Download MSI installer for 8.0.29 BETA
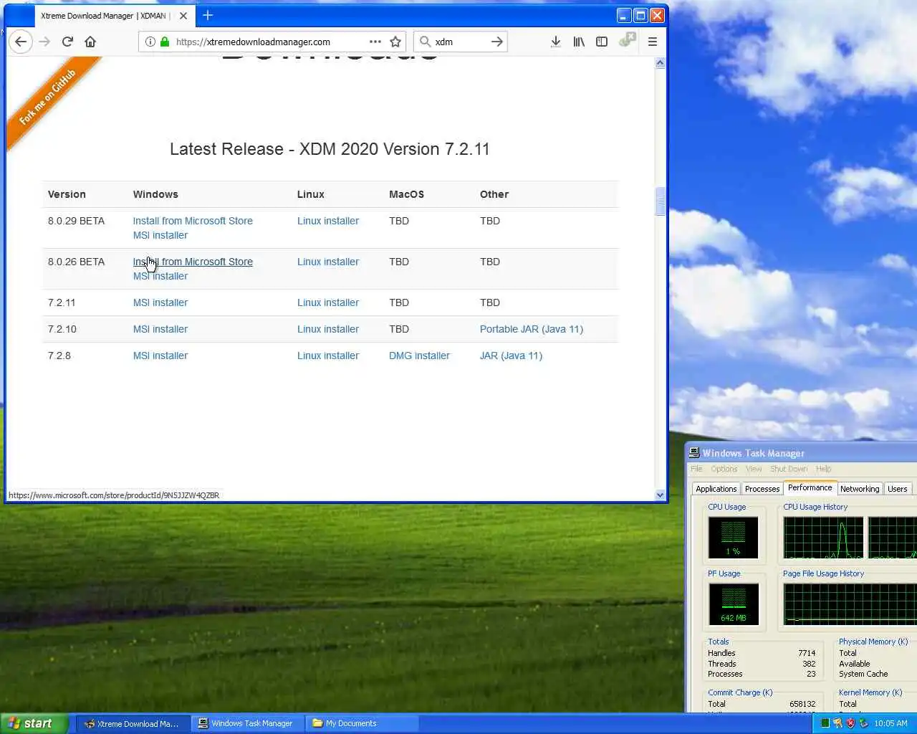 160,235
